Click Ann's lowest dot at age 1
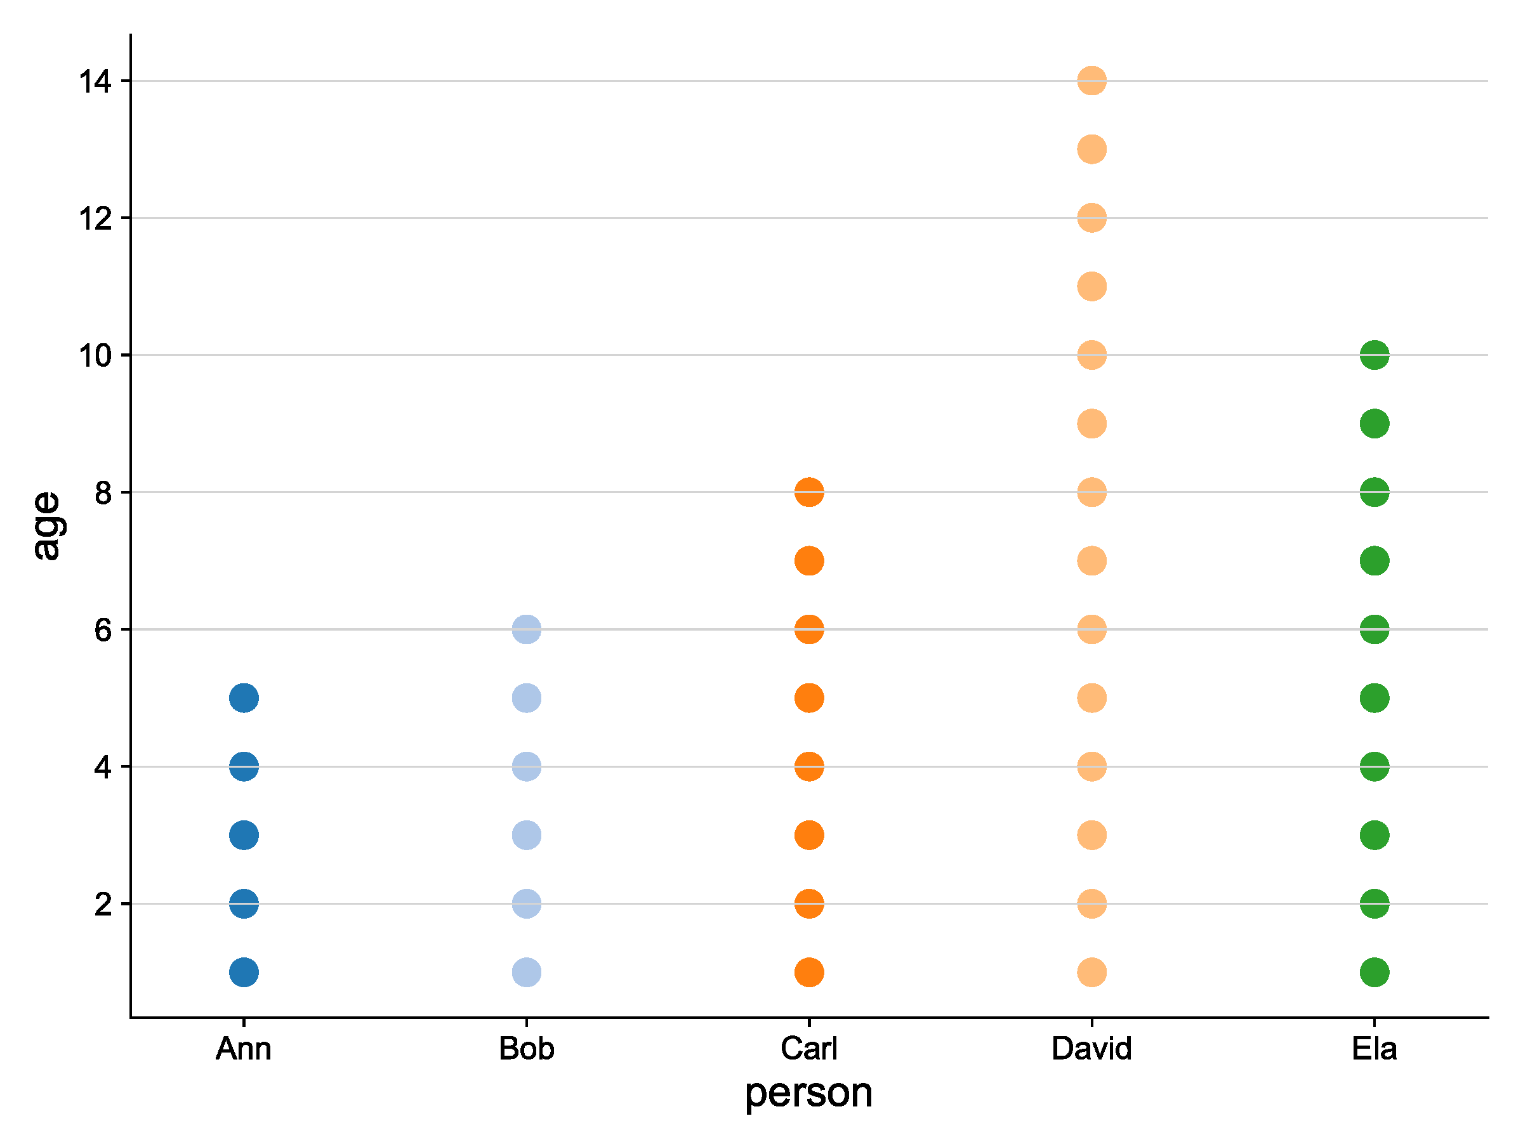1523x1142 pixels. 244,973
